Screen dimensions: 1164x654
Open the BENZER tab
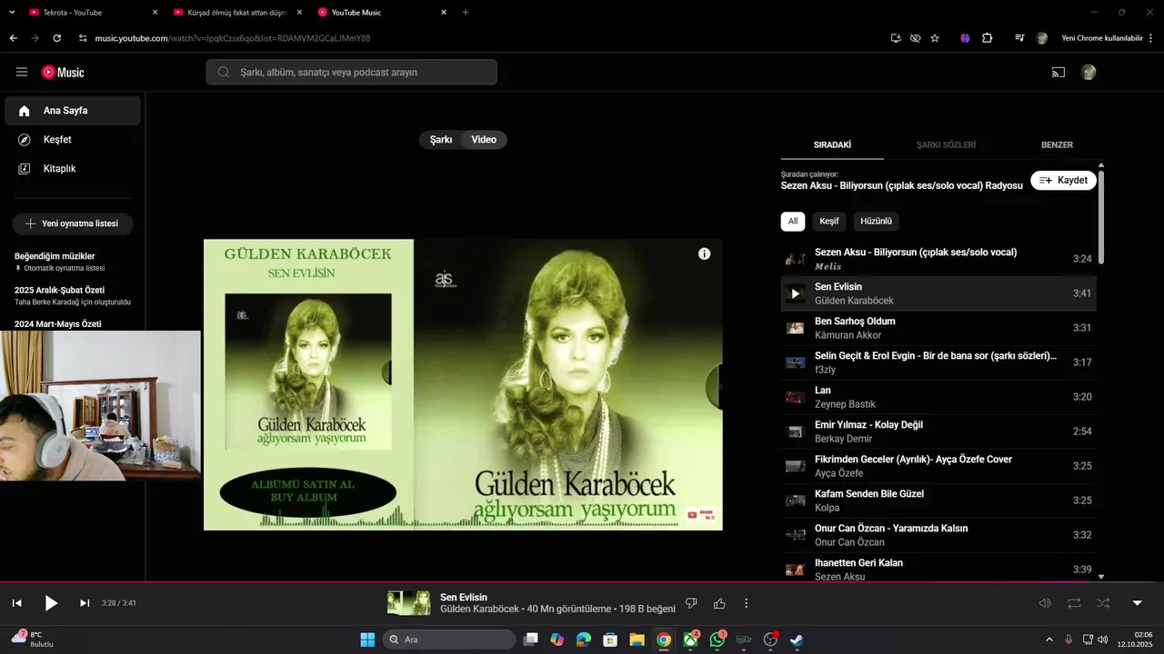1057,144
